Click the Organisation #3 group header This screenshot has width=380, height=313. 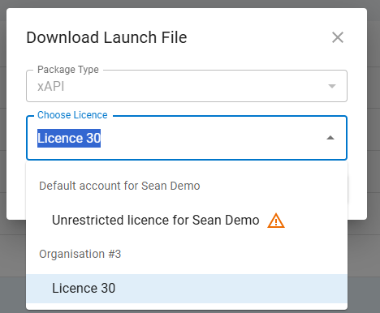click(x=80, y=254)
